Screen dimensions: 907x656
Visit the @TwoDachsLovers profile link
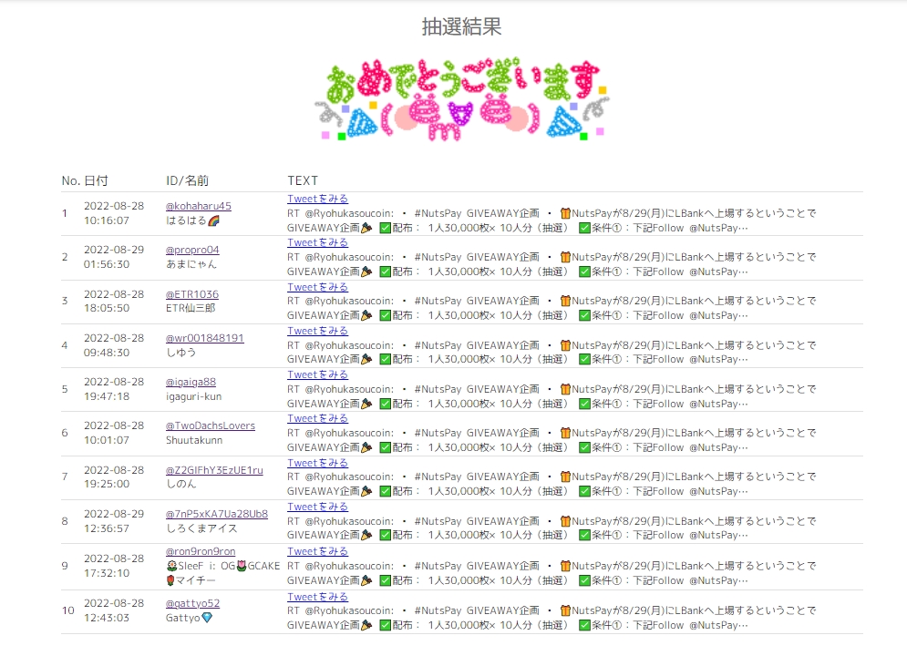[x=211, y=425]
